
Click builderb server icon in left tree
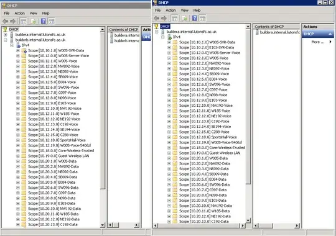click(x=12, y=40)
